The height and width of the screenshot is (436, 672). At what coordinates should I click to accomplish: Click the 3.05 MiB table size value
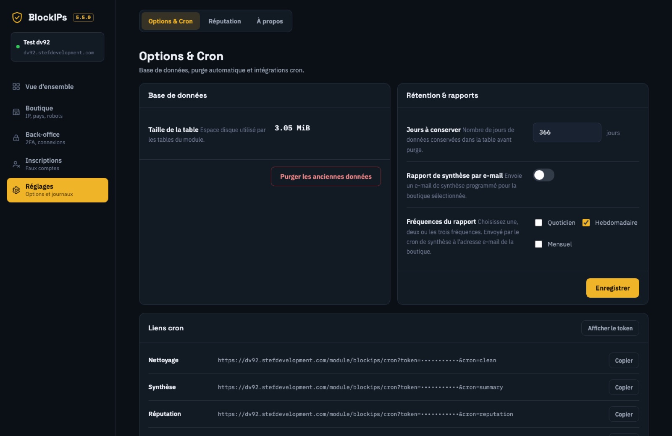(292, 128)
